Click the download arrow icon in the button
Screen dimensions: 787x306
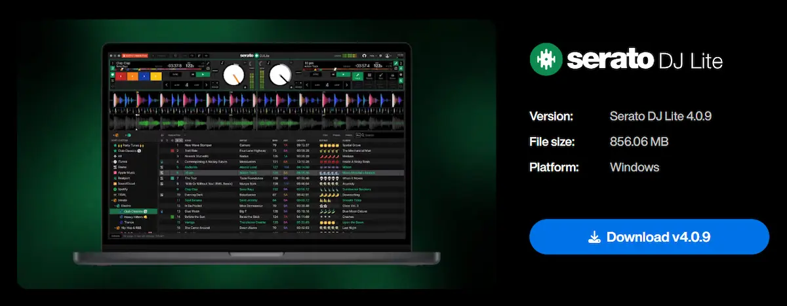point(594,237)
